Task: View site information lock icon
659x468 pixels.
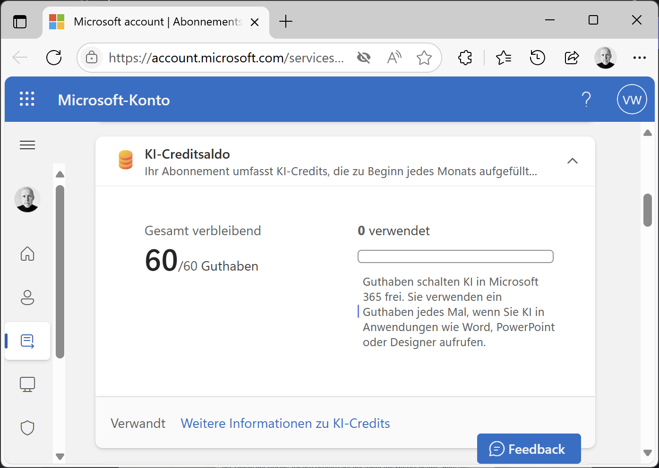Action: tap(92, 58)
